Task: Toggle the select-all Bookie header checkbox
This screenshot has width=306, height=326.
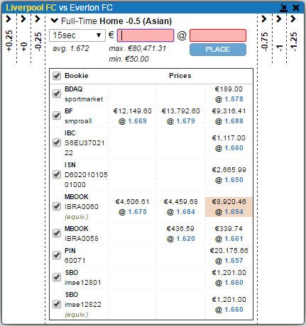Action: coord(57,76)
